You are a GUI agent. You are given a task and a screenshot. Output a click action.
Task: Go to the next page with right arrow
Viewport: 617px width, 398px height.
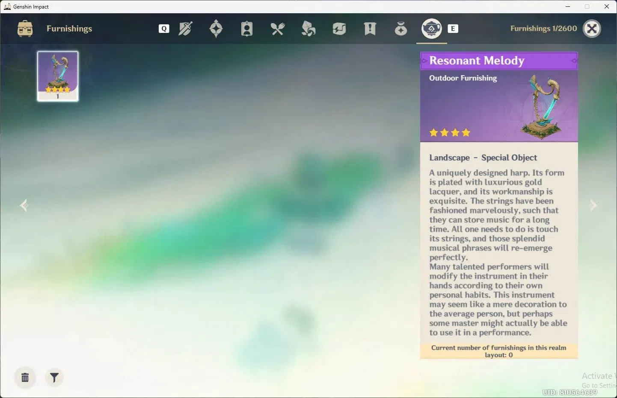tap(593, 205)
